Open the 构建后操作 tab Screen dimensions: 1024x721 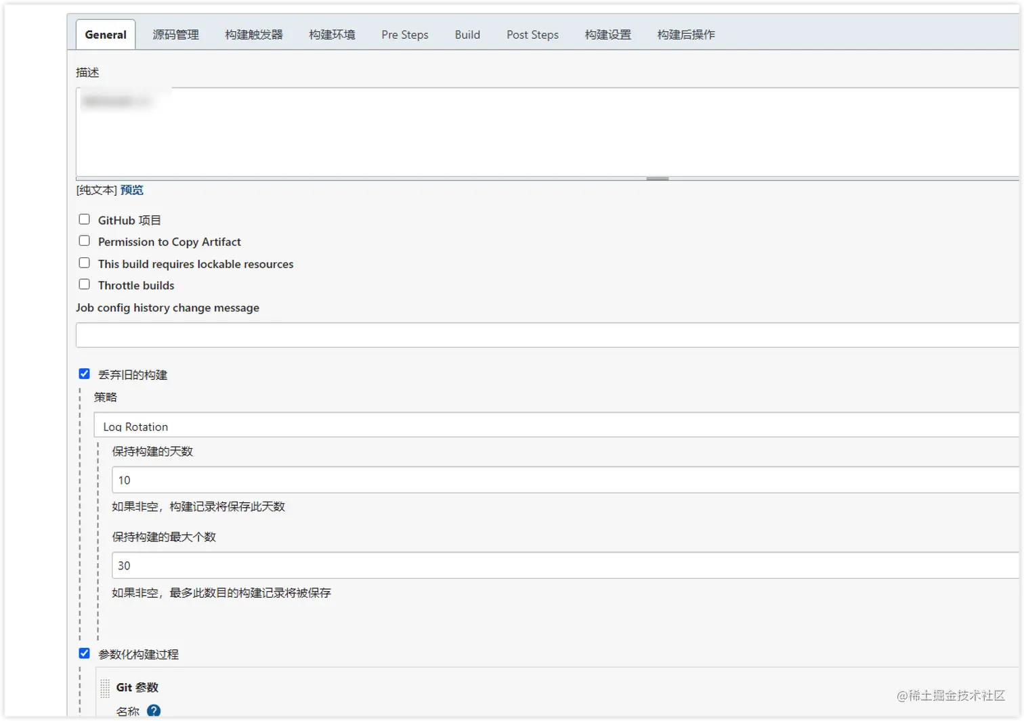point(686,35)
